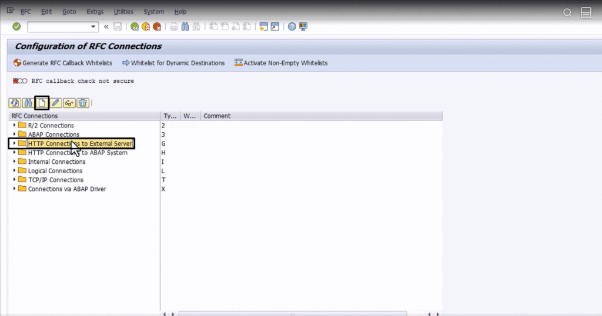Screen dimensions: 602x316
Task: Click the Ty... column header
Action: point(170,116)
